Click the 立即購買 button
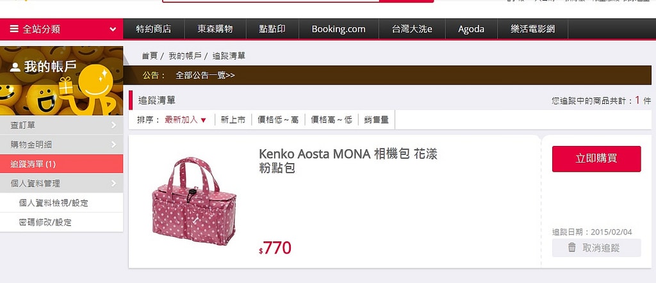This screenshot has height=283, width=656. point(596,159)
